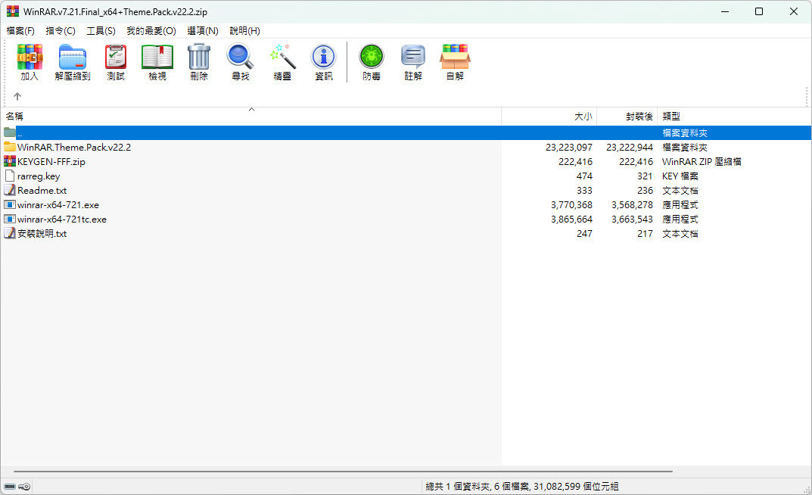Open the 檔案(F) menu

tap(20, 31)
